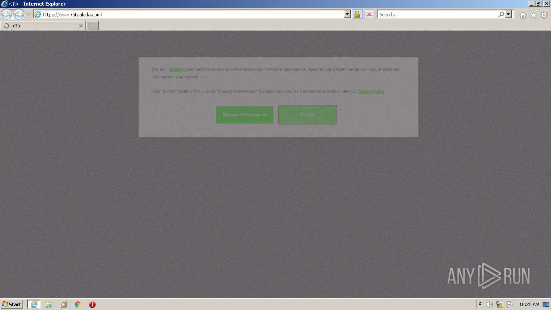The width and height of the screenshot is (551, 310).
Task: Open Internet Explorer taskbar icon
Action: click(x=34, y=304)
